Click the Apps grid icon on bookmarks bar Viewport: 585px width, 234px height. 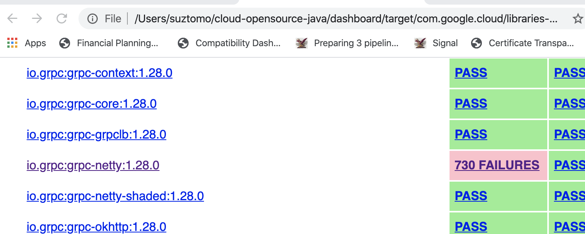point(12,43)
